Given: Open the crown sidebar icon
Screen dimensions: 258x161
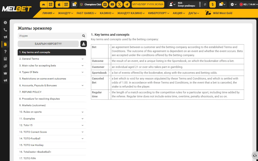Looking at the screenshot, I should tap(5, 73).
